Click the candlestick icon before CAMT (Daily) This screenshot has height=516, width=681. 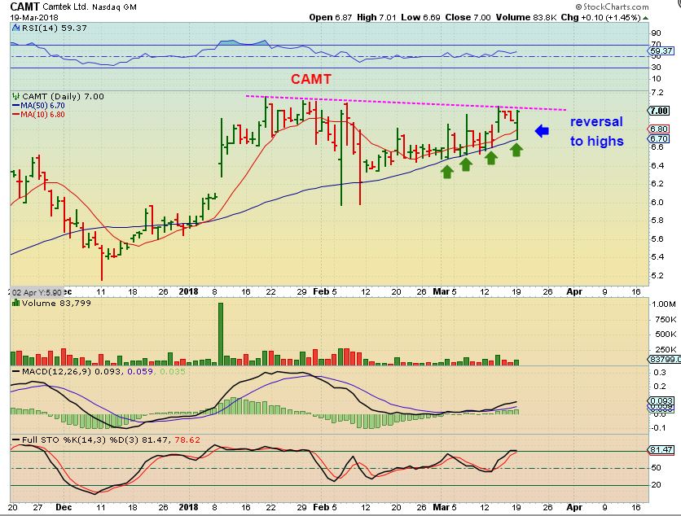click(x=16, y=96)
